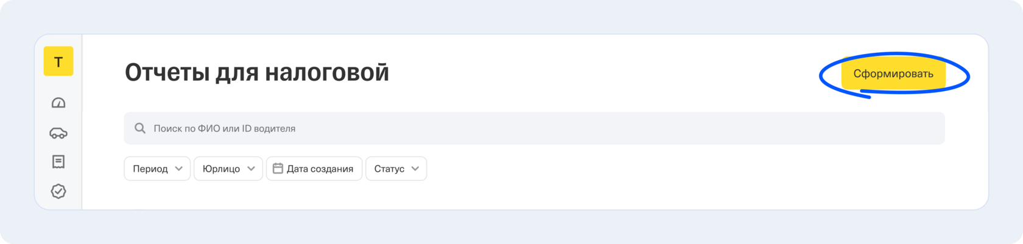The image size is (1023, 244).
Task: Click the Отчеты для налоговой heading
Action: [x=257, y=73]
